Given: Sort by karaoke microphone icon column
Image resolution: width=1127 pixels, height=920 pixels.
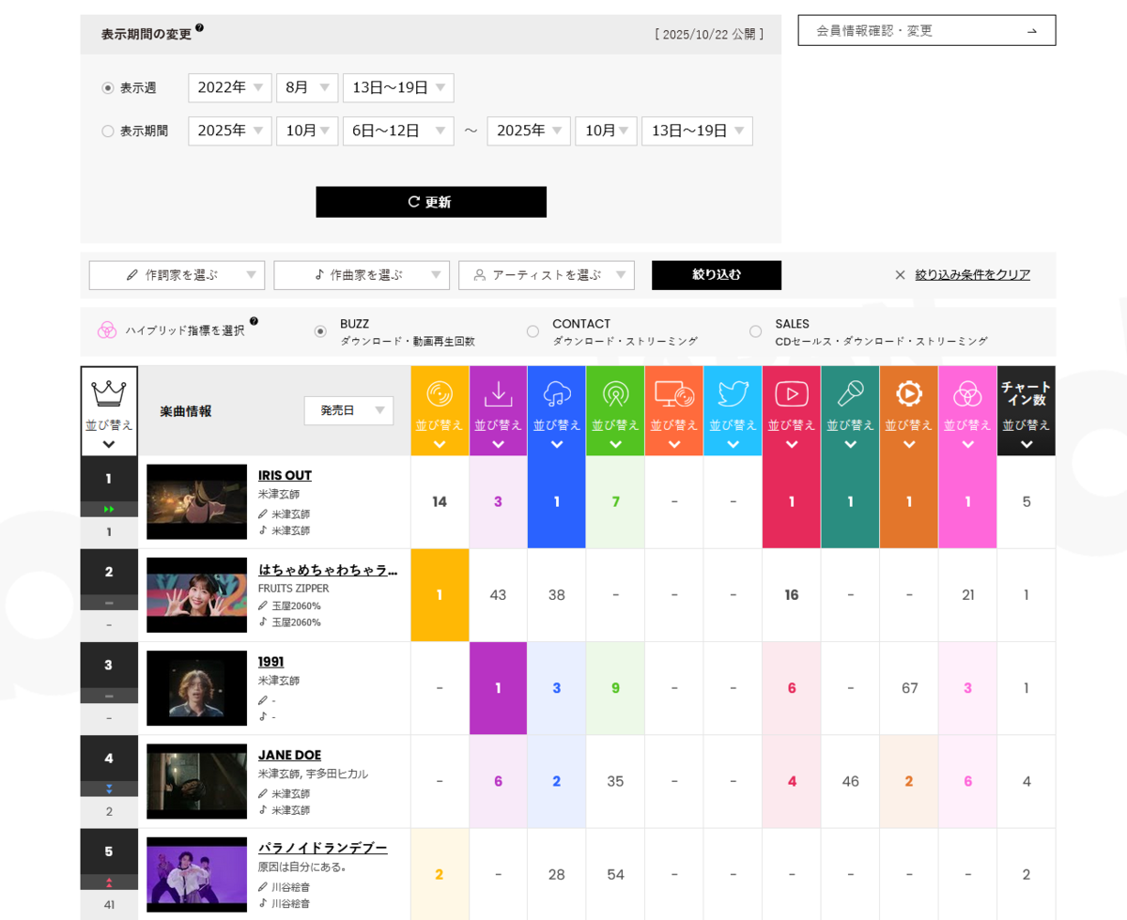Looking at the screenshot, I should (x=850, y=411).
